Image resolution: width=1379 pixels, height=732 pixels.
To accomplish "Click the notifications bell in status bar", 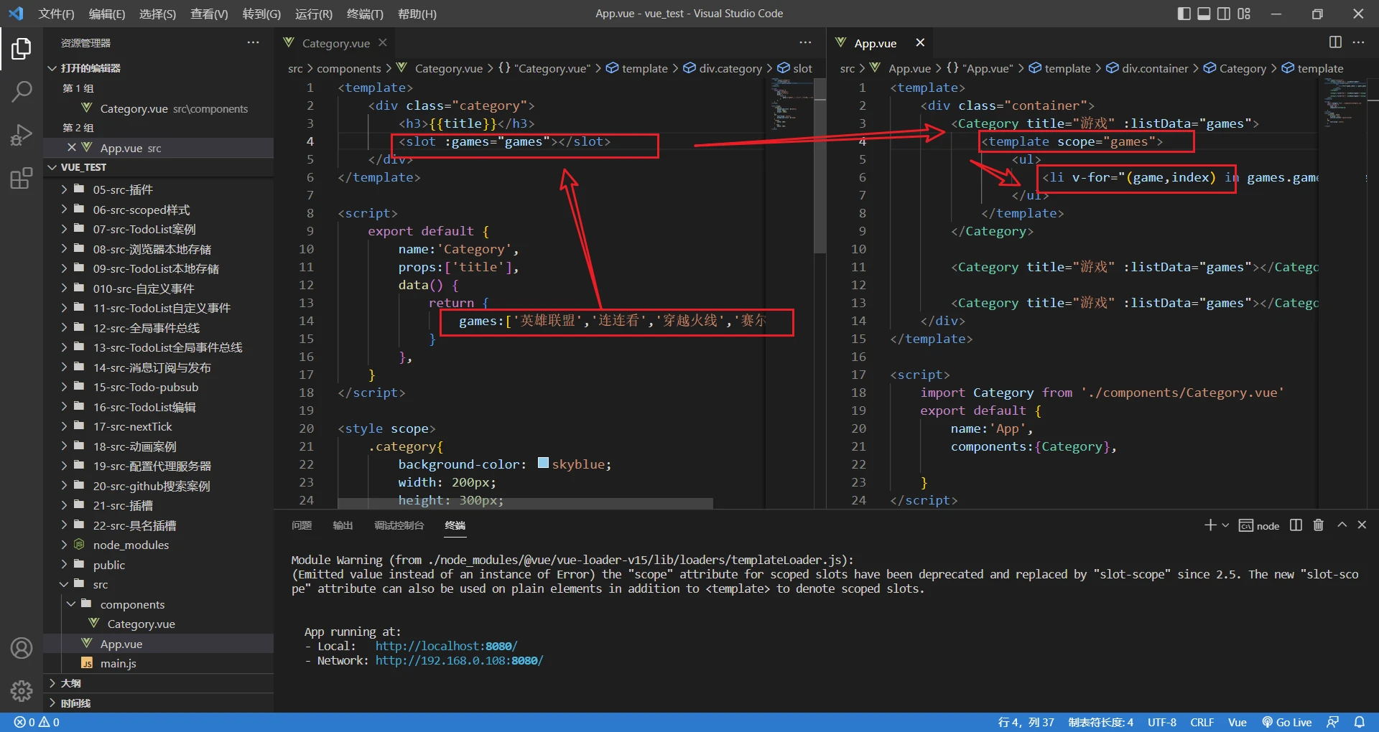I will click(1360, 722).
